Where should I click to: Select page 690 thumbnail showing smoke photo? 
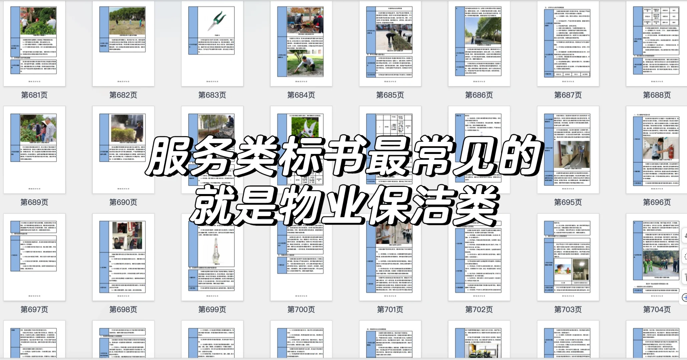click(123, 150)
